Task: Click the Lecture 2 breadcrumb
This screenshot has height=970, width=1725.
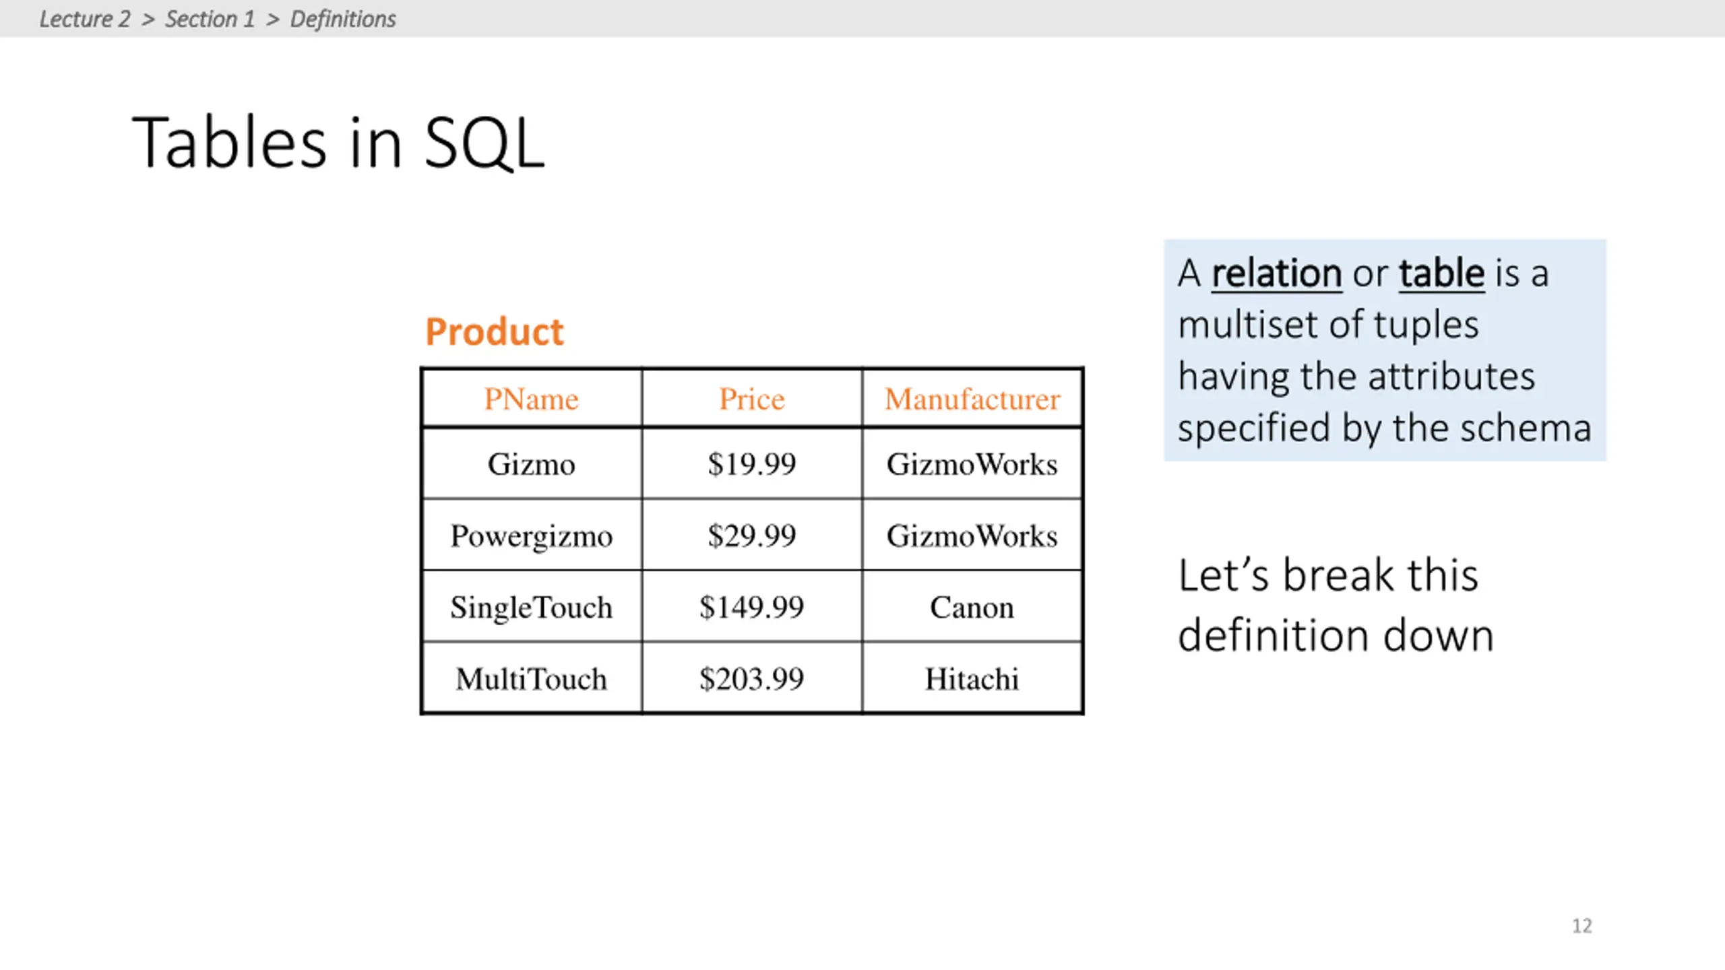Action: point(84,19)
